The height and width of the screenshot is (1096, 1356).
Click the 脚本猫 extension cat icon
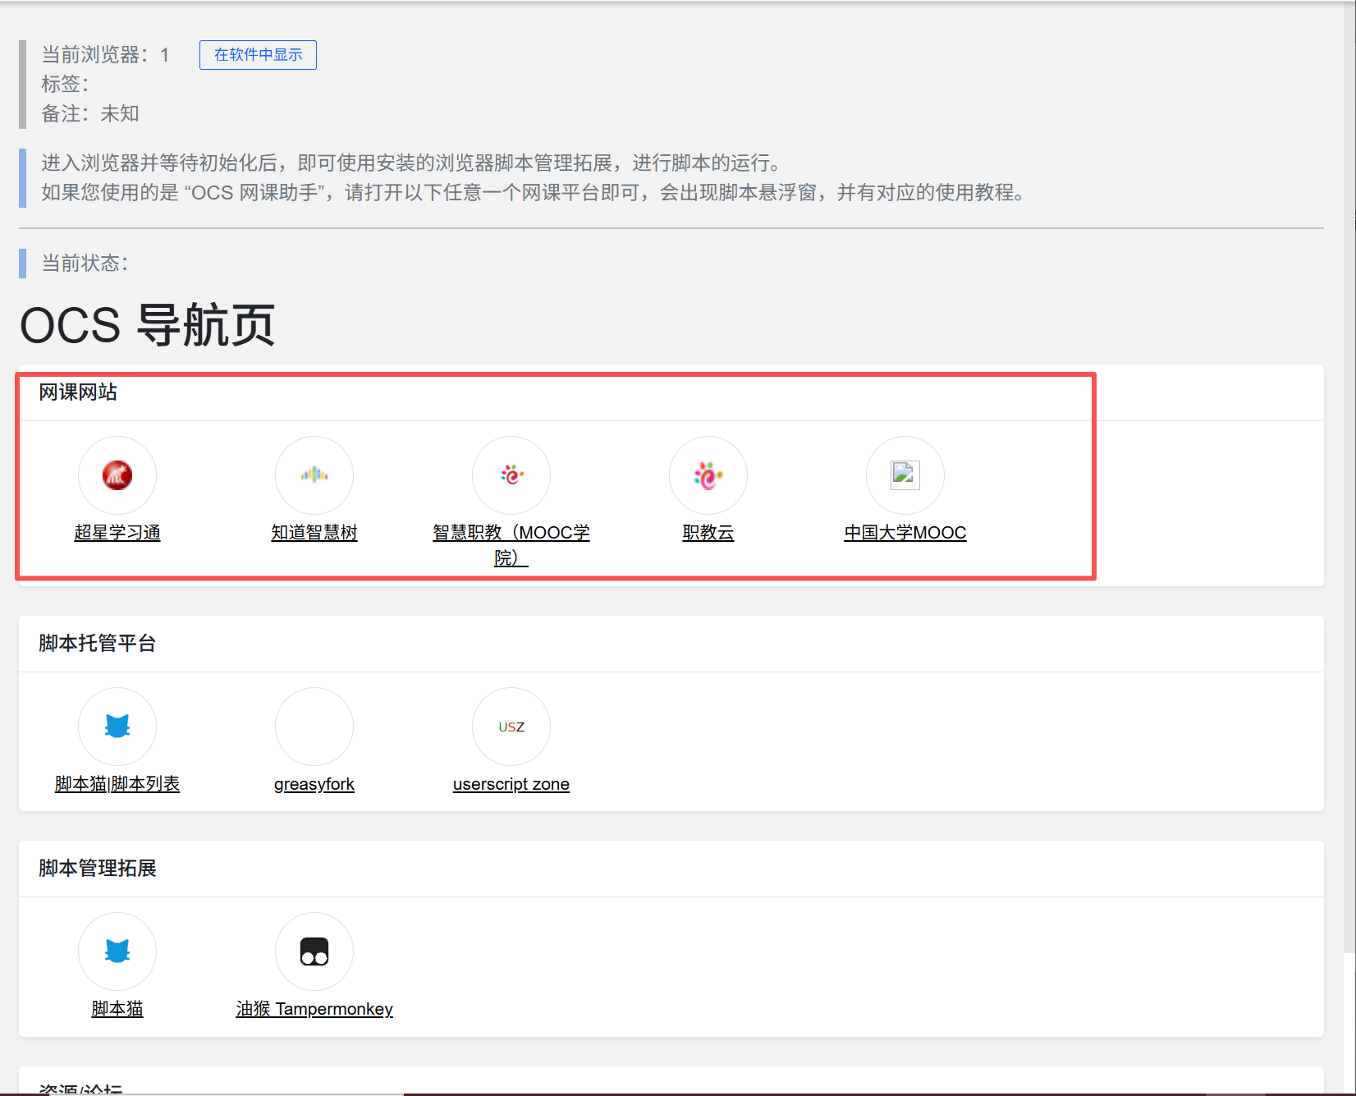[117, 952]
